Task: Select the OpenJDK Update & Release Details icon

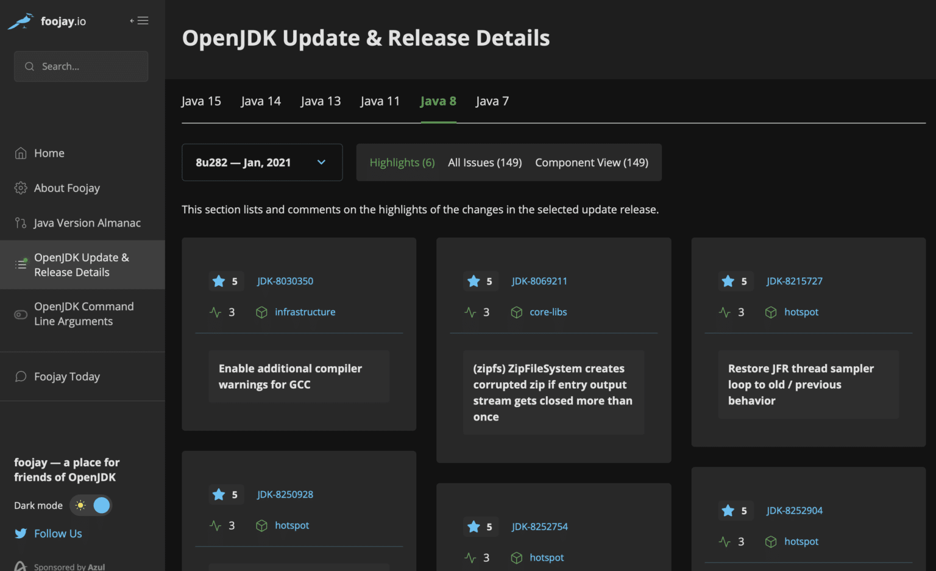Action: click(20, 264)
